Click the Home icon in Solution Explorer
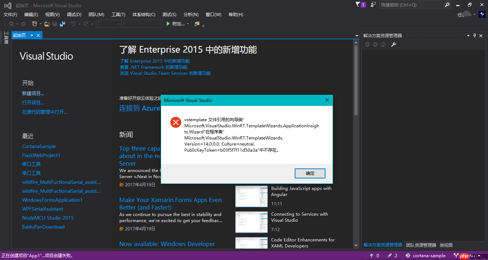The image size is (488, 260). (x=383, y=44)
